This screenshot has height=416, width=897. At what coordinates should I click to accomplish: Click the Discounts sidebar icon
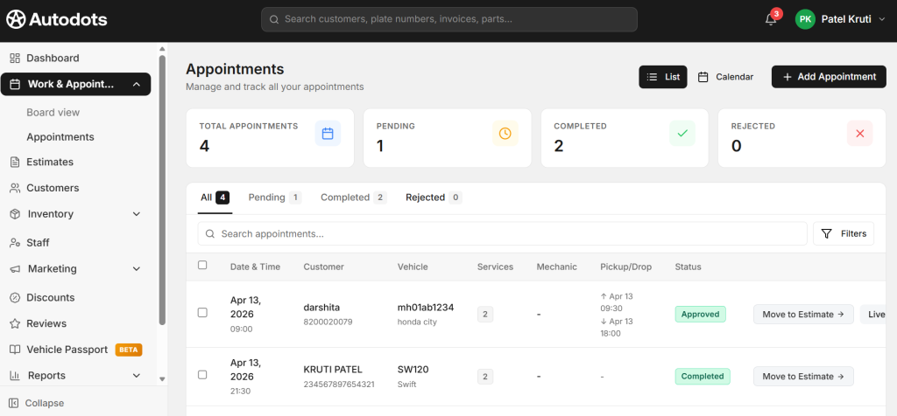[15, 298]
